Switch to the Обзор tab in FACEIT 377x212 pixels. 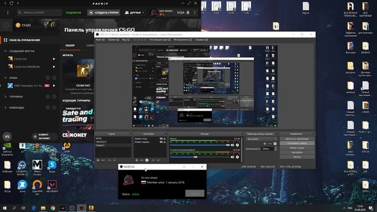coord(70,45)
